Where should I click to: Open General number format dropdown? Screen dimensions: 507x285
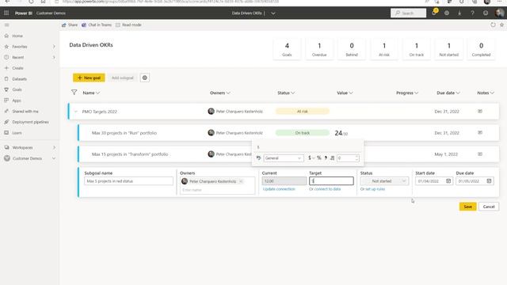point(284,158)
